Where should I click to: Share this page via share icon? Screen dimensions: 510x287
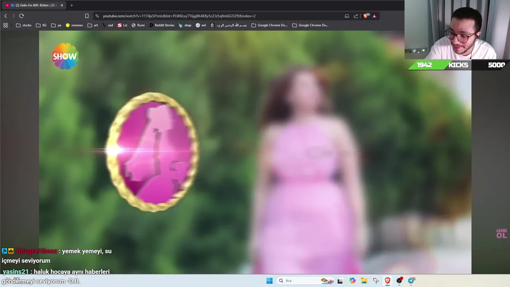pyautogui.click(x=356, y=16)
